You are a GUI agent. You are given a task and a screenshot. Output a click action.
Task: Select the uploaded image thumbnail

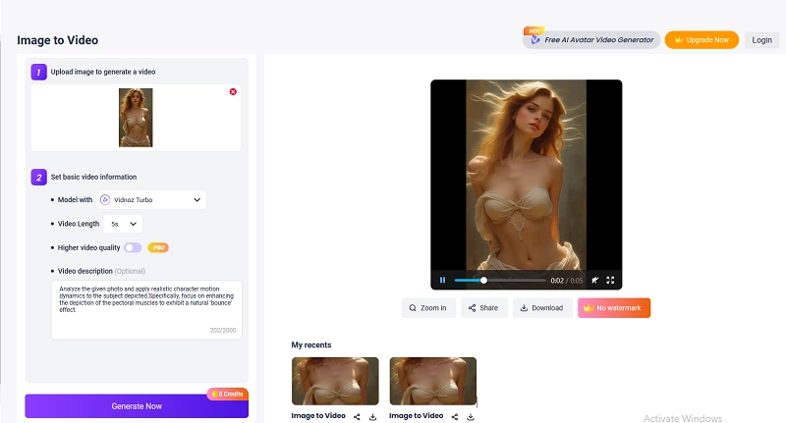[x=136, y=118]
